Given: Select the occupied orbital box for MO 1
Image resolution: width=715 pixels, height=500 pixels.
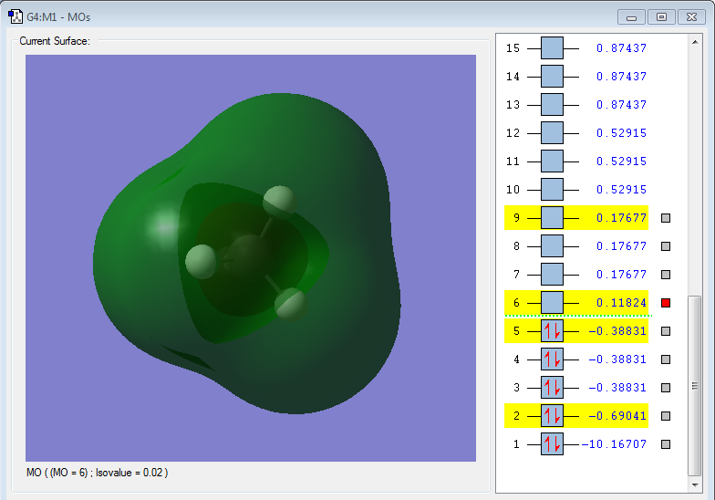Looking at the screenshot, I should [552, 444].
